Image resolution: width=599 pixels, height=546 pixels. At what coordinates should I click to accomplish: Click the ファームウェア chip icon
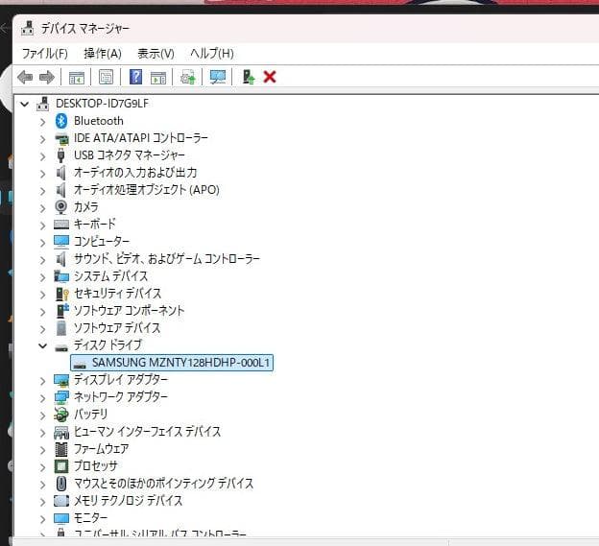pos(61,449)
